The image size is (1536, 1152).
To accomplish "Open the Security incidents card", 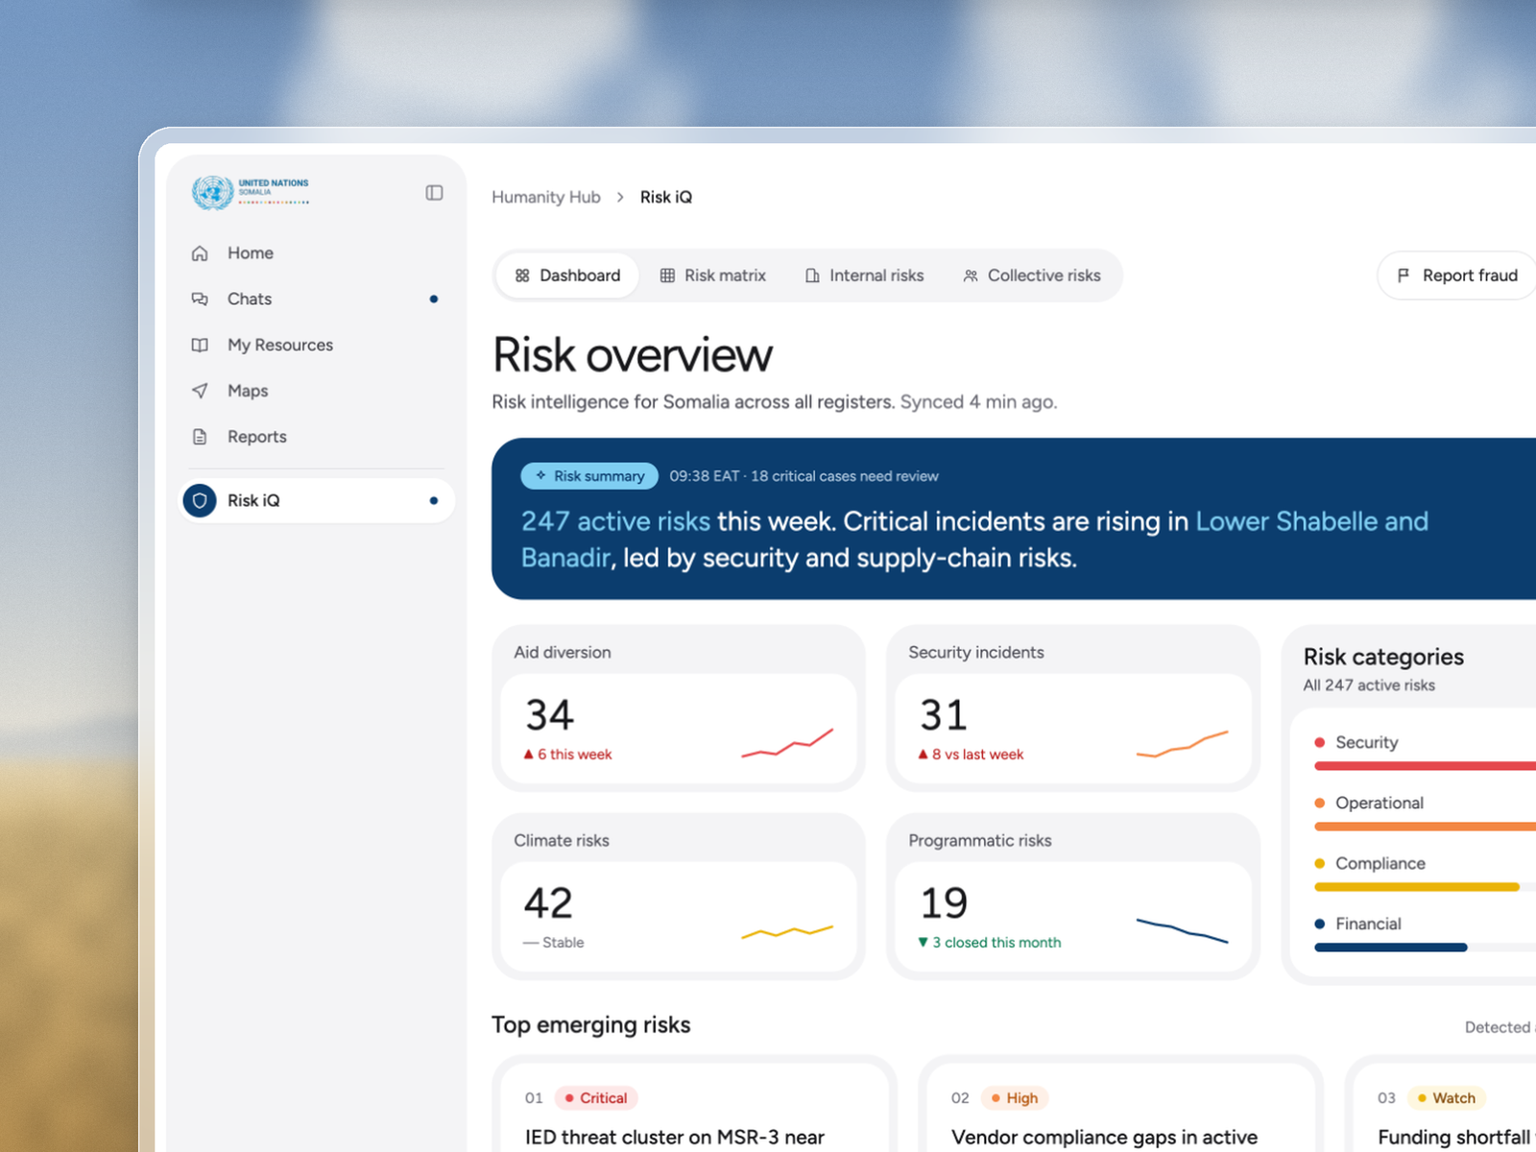I will point(1073,708).
